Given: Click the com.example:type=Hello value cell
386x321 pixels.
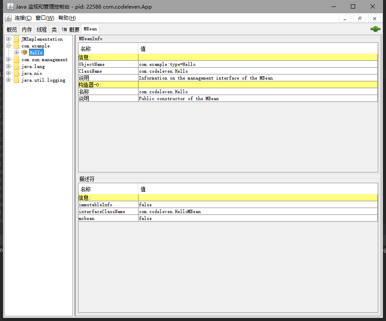Looking at the screenshot, I should coord(258,64).
